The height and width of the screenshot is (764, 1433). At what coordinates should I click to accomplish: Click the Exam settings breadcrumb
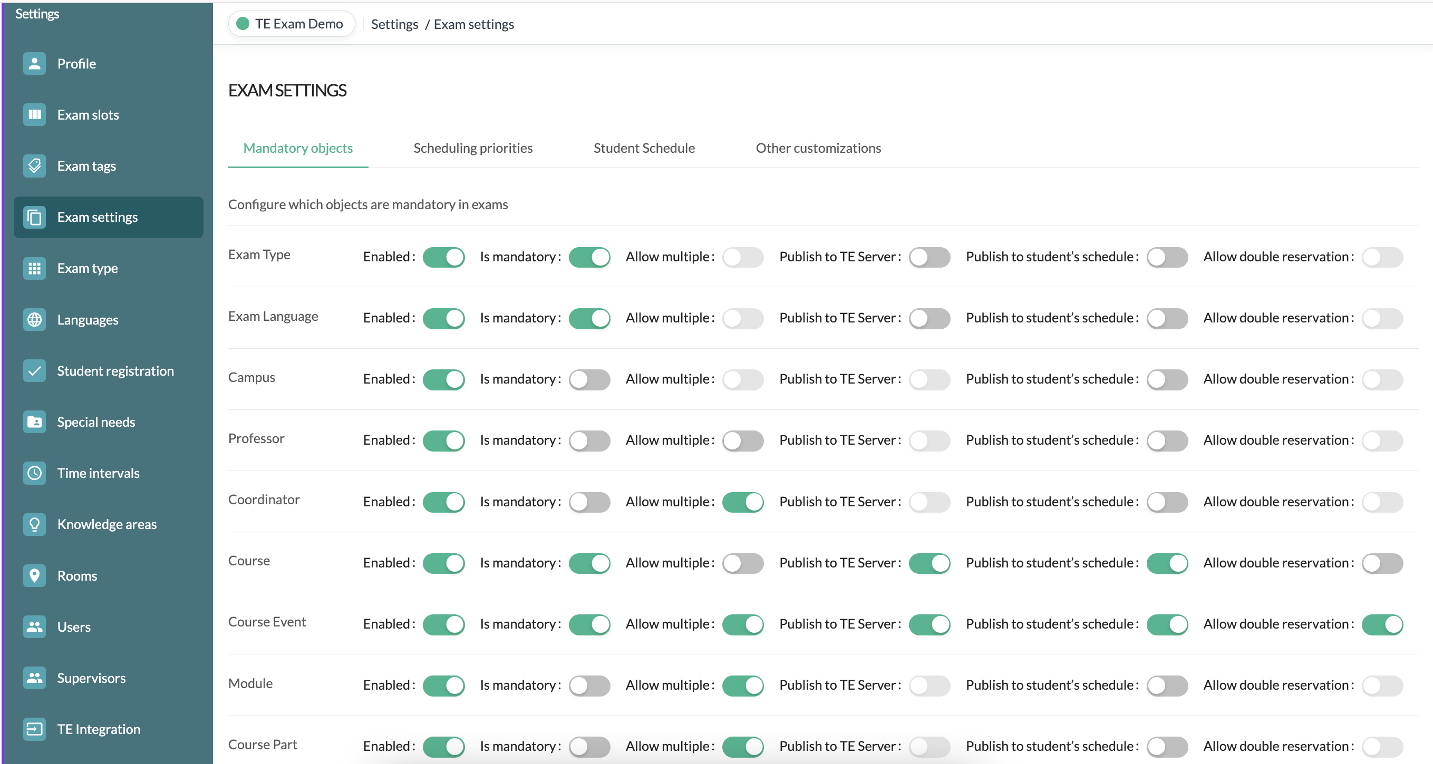(x=474, y=24)
